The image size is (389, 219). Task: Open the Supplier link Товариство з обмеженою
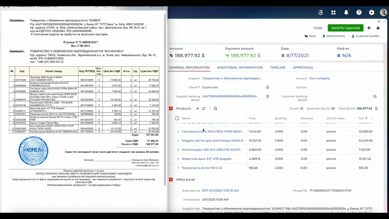[x=232, y=78]
